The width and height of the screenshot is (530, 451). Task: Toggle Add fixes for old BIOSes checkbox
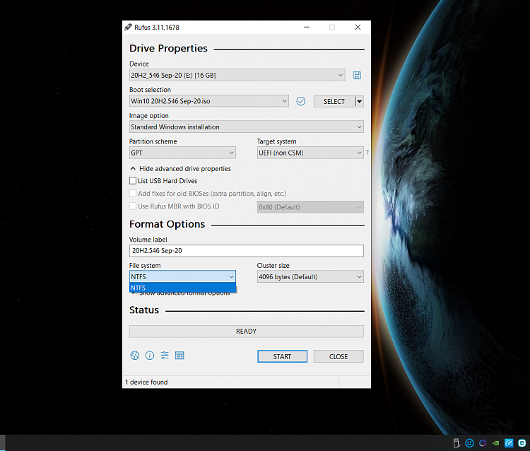133,194
